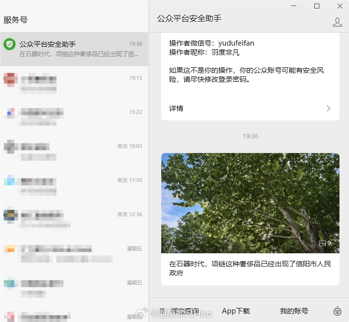Switch to keyboard input via the keyboard icon

[x=337, y=311]
